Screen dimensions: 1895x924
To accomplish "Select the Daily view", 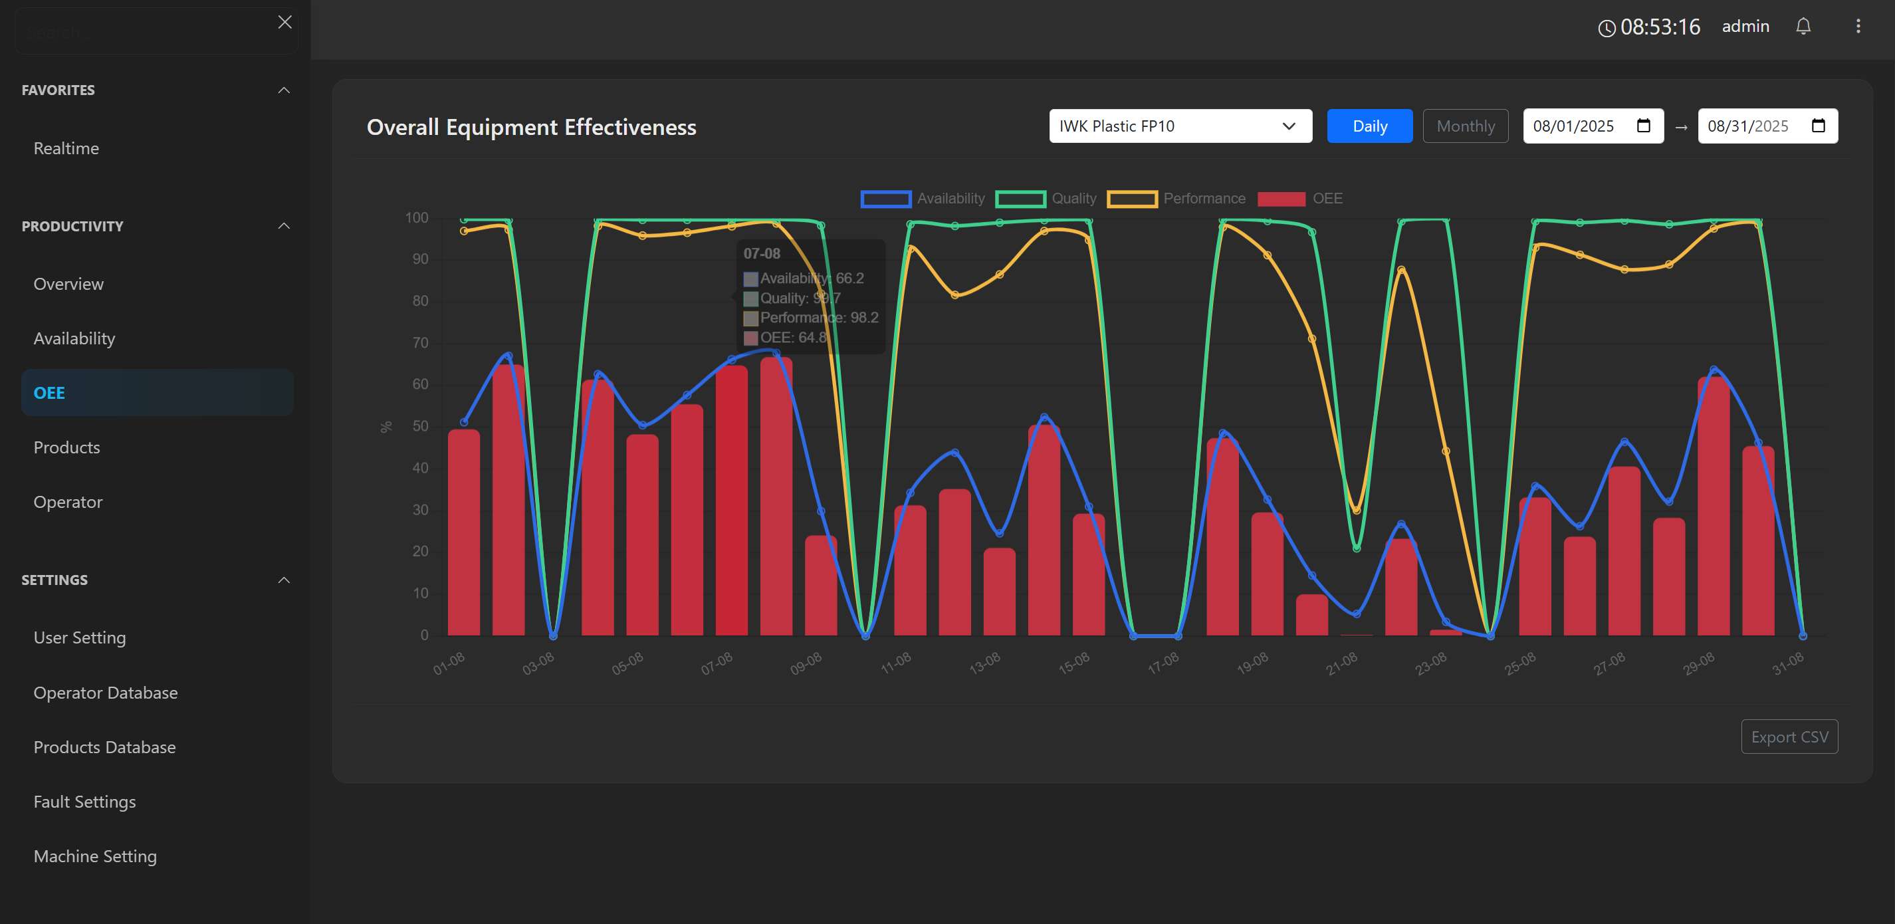I will pyautogui.click(x=1370, y=126).
